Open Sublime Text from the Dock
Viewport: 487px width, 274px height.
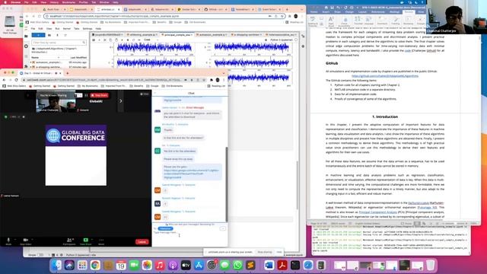pos(250,266)
